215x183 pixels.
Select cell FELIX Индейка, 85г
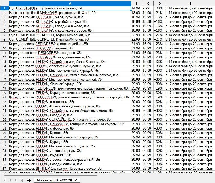point(70,155)
